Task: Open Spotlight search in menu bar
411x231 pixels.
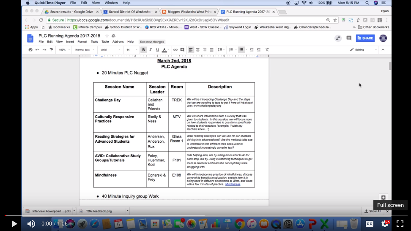Action: point(367,3)
